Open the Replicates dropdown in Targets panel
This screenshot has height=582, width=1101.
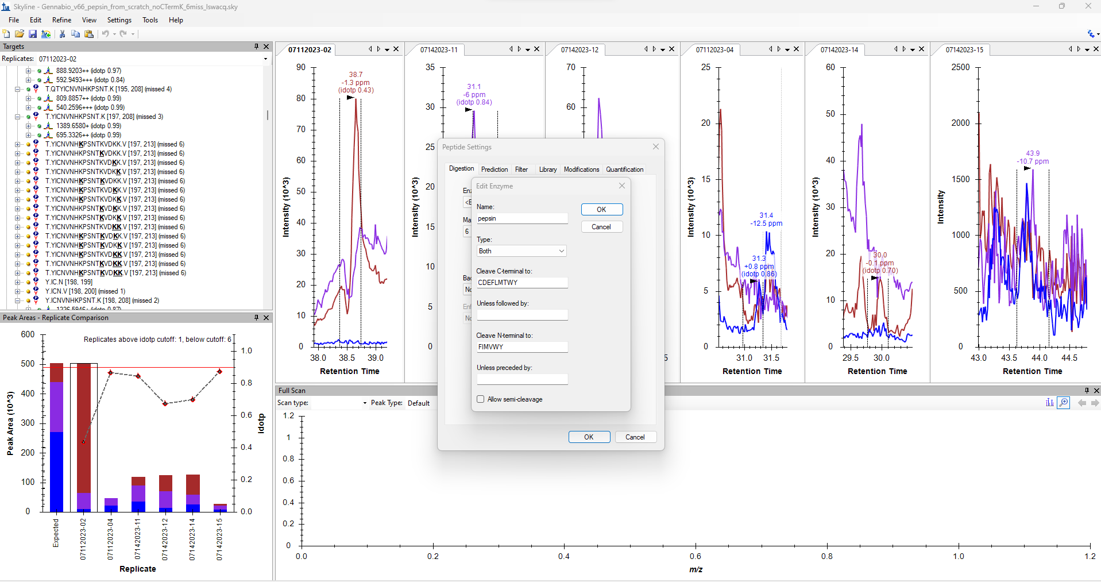click(265, 59)
